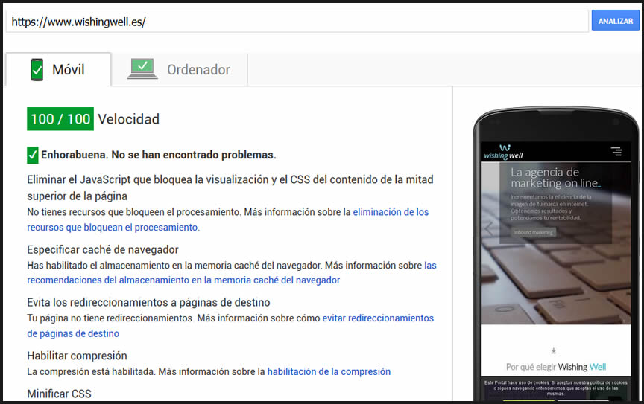Open link about eliminación de los recursos que bloquean
Screen dimensions: 644x404
point(228,219)
